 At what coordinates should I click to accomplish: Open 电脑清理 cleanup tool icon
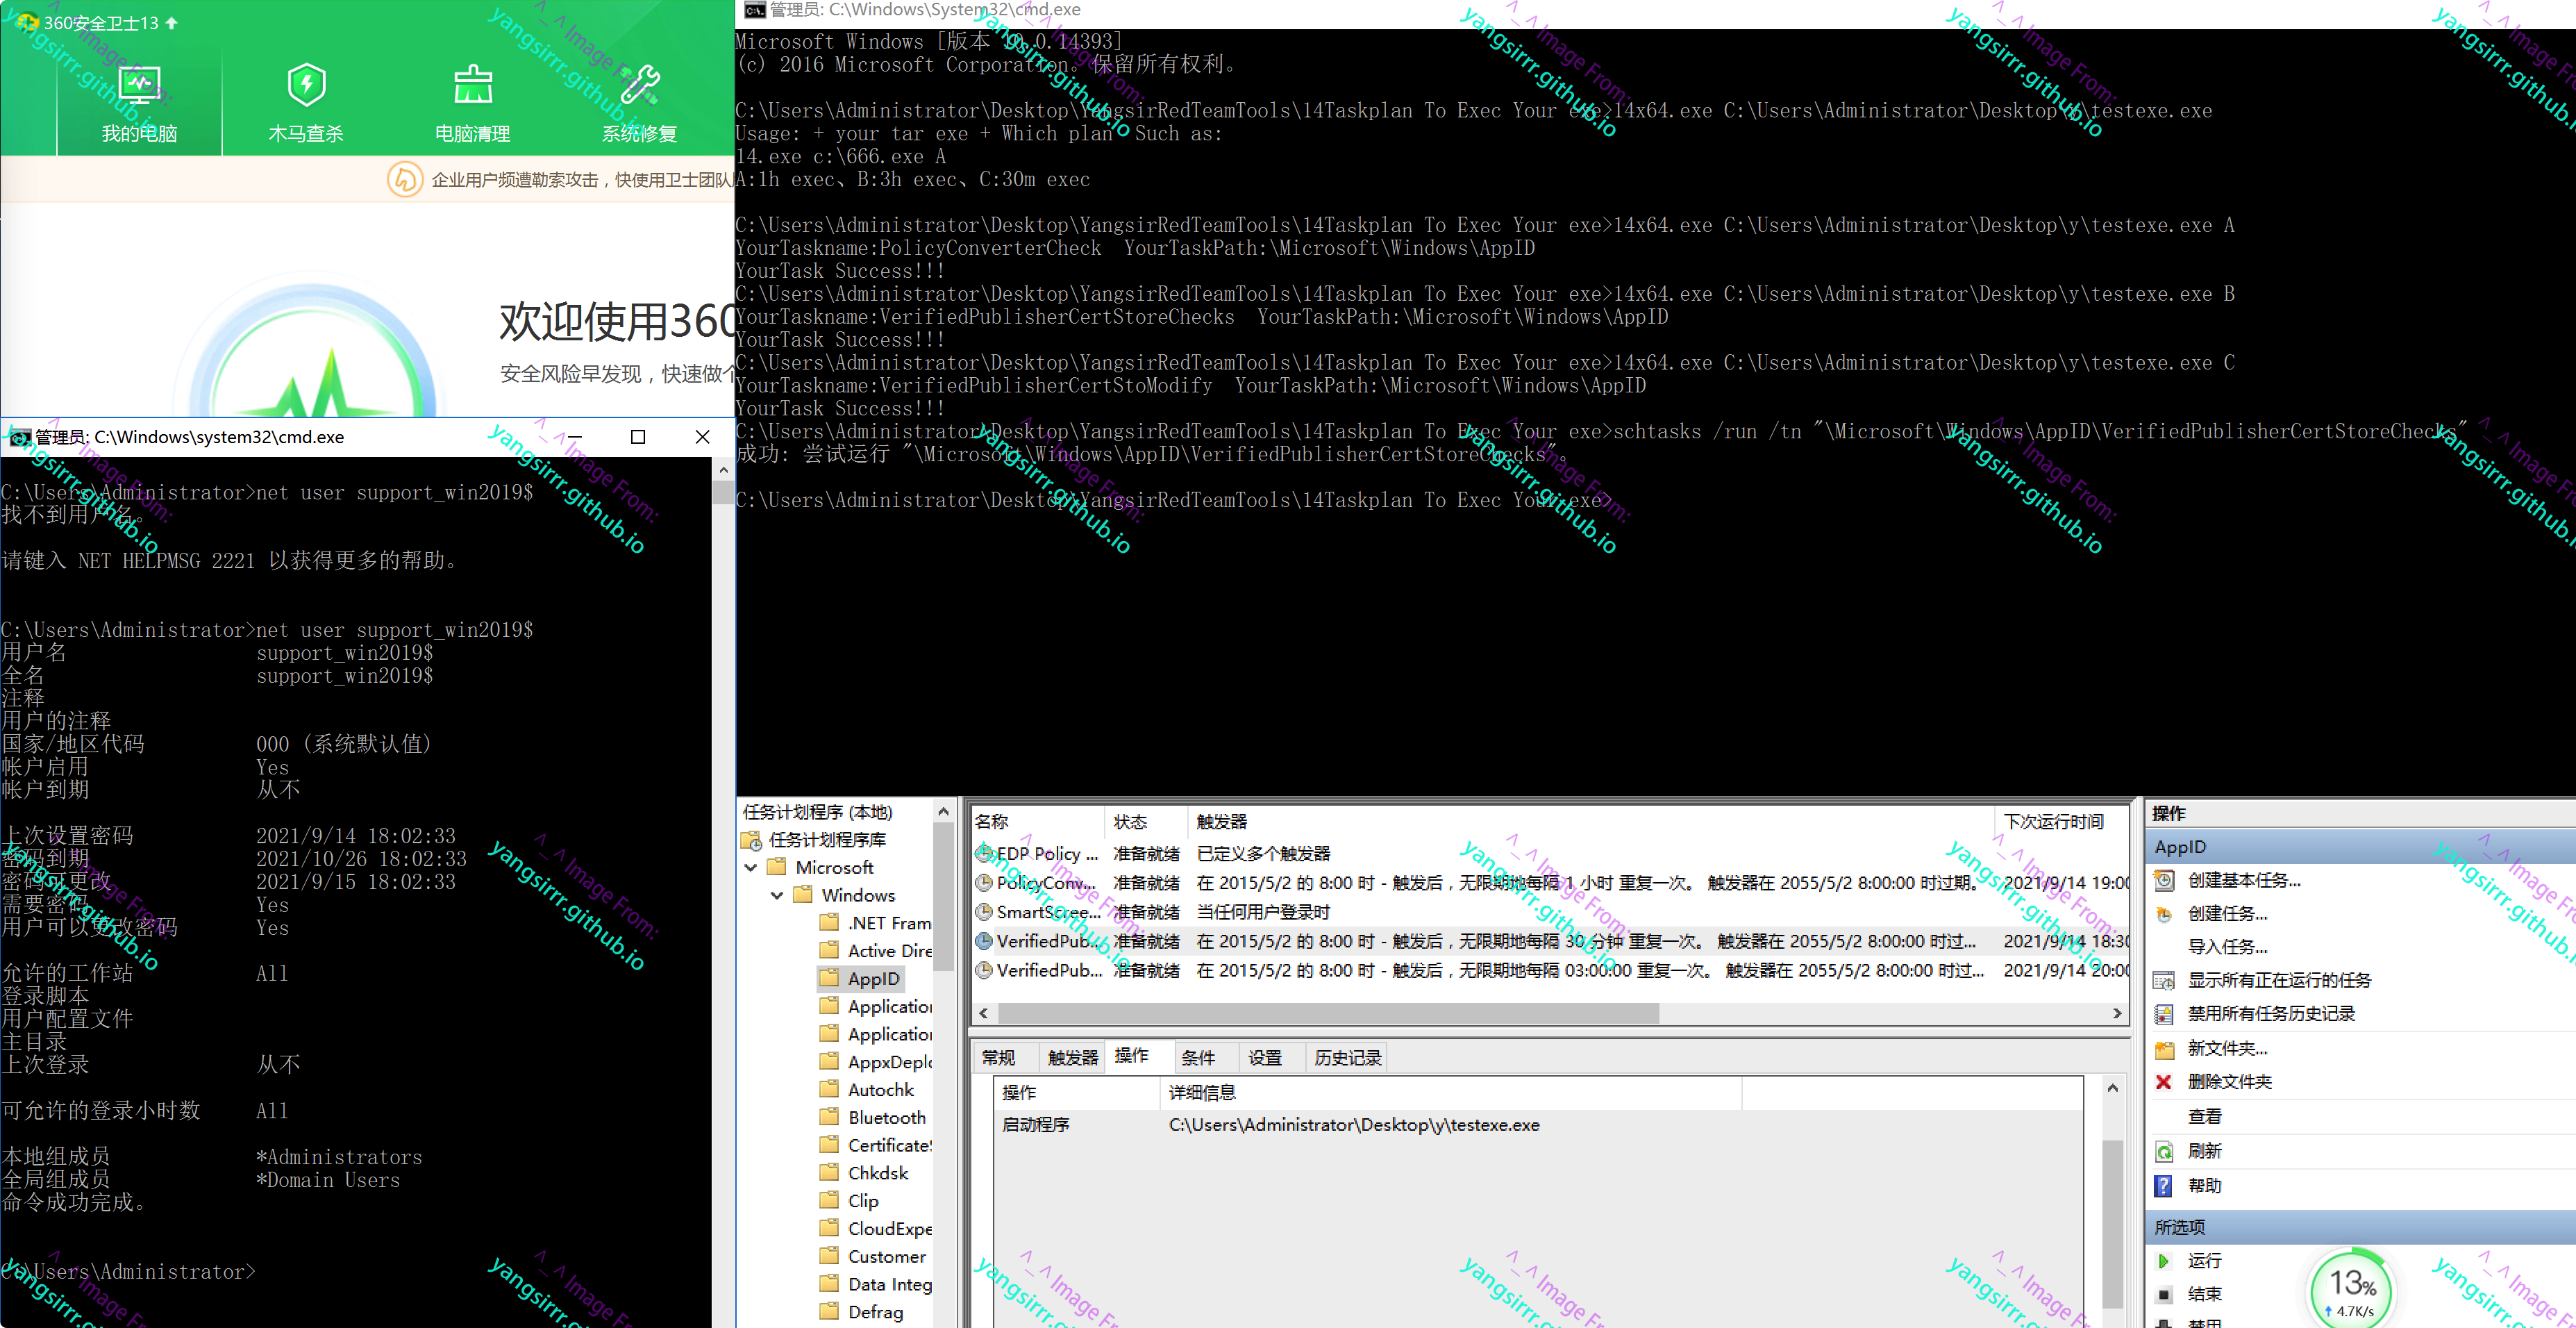[472, 86]
